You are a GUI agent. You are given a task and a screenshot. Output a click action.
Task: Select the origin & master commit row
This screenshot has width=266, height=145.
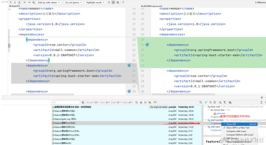pyautogui.click(x=127, y=107)
